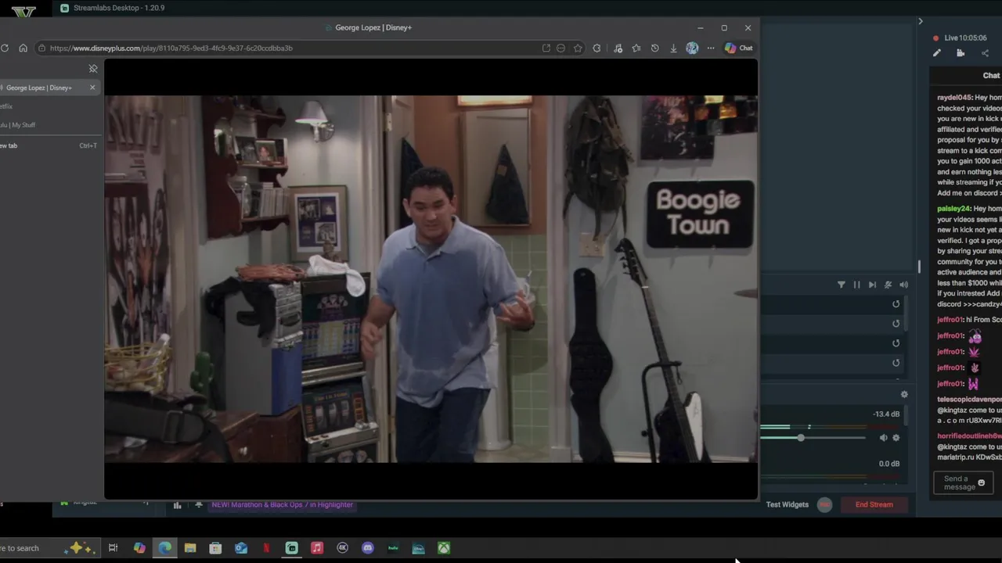The image size is (1002, 563).
Task: Click the Test Widgets button
Action: [x=787, y=504]
